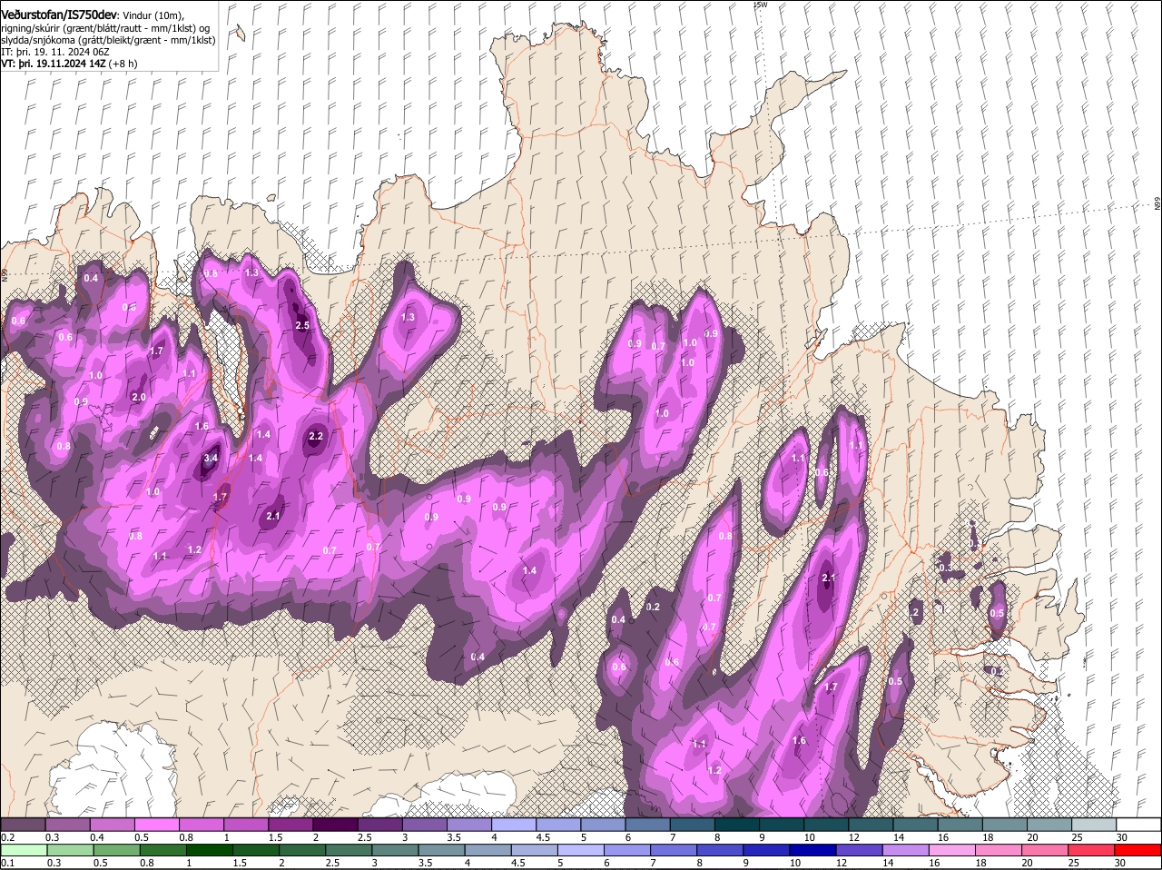
Task: Pick the white swatch above 30 in upper legend
Action: (x=1138, y=825)
